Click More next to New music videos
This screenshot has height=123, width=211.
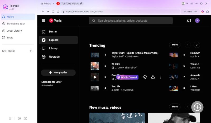tap(175, 107)
